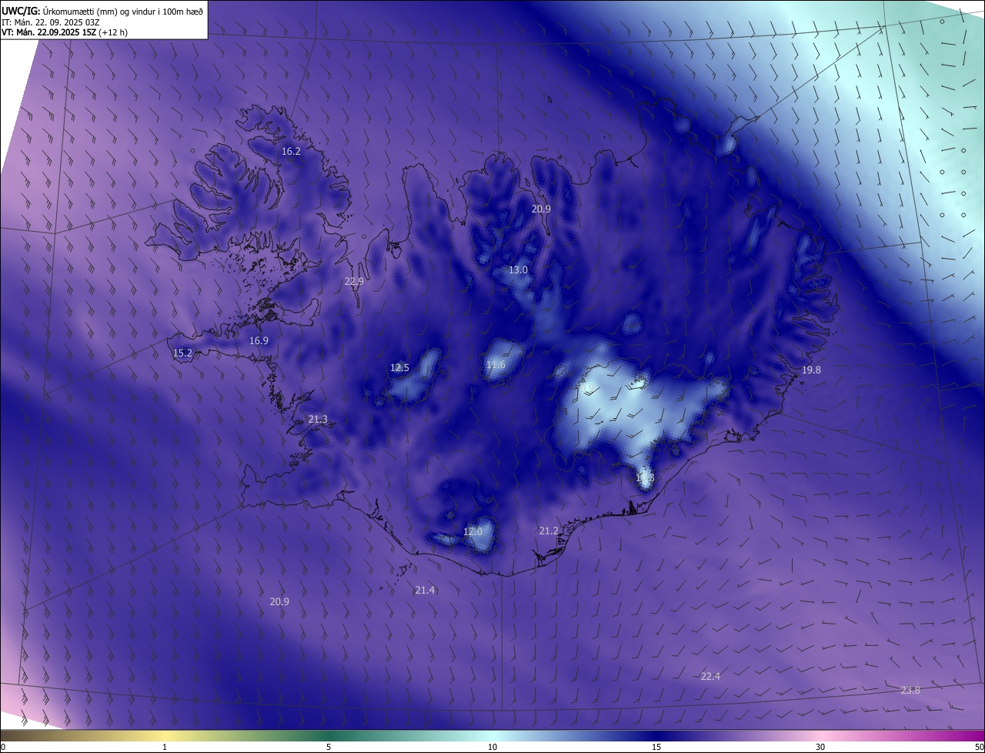This screenshot has width=985, height=753.
Task: Click the 10 tick label on the color scale
Action: pos(492,747)
